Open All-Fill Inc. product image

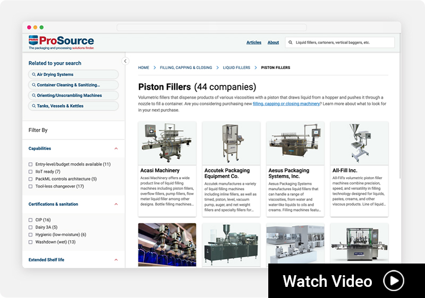(x=360, y=143)
